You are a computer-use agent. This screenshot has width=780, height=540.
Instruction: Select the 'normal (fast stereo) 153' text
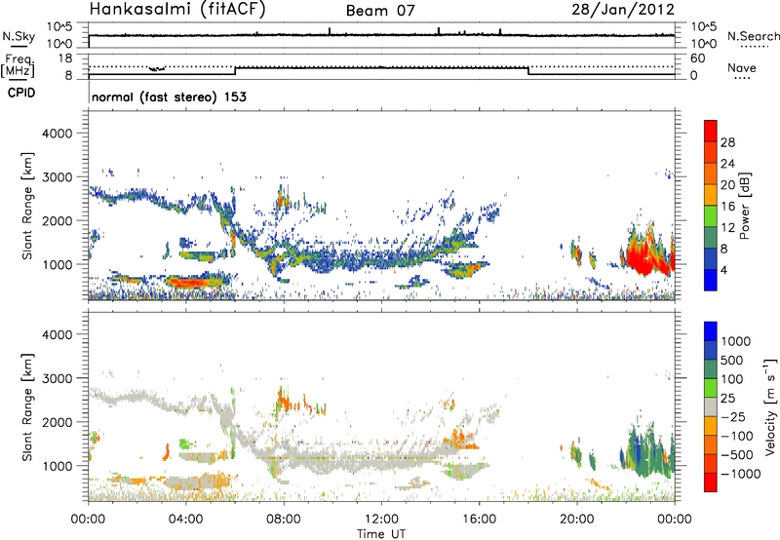(x=169, y=96)
